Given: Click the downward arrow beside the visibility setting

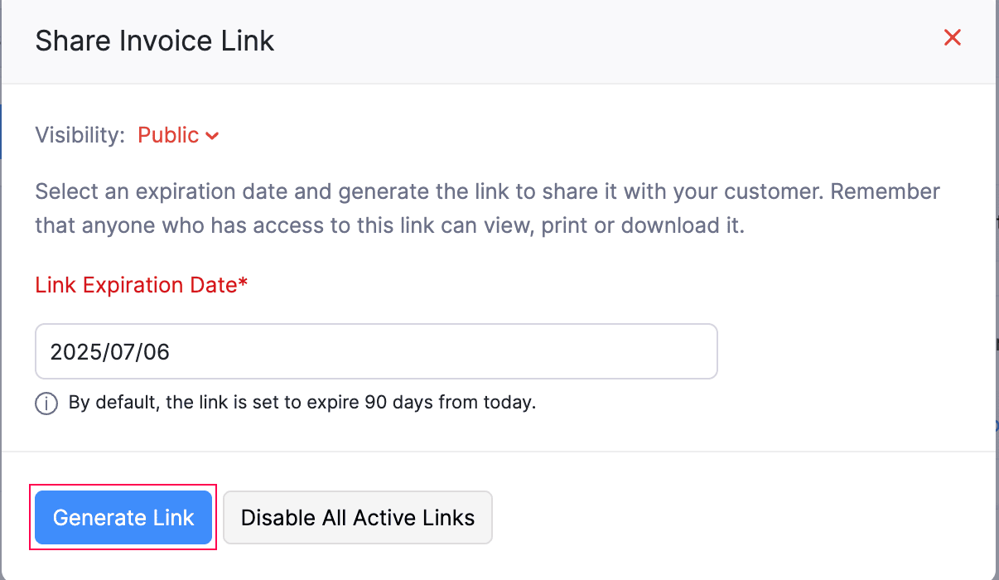Looking at the screenshot, I should point(213,136).
